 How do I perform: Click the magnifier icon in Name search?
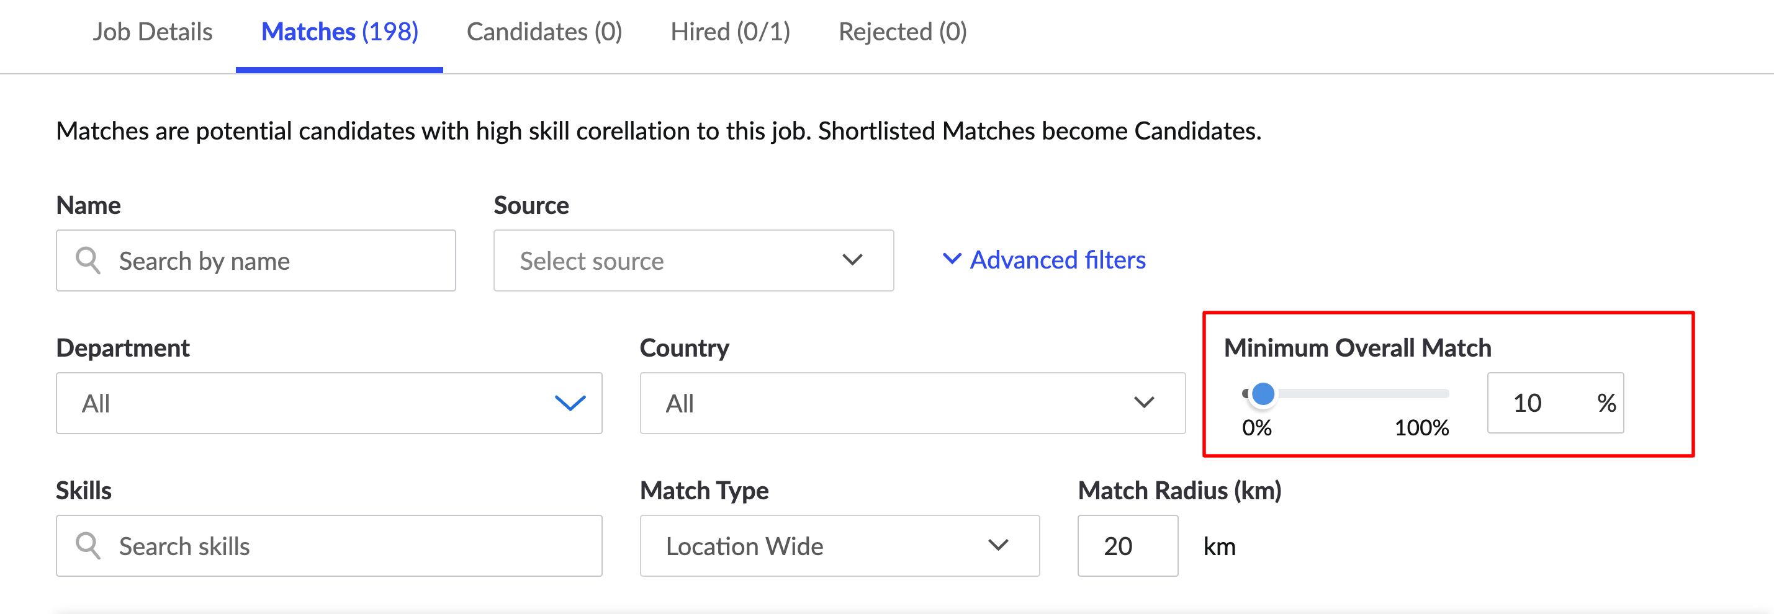coord(88,260)
